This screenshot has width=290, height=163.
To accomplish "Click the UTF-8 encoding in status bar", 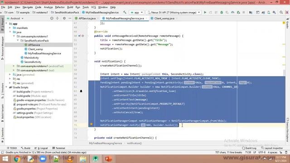I will 262,153.
